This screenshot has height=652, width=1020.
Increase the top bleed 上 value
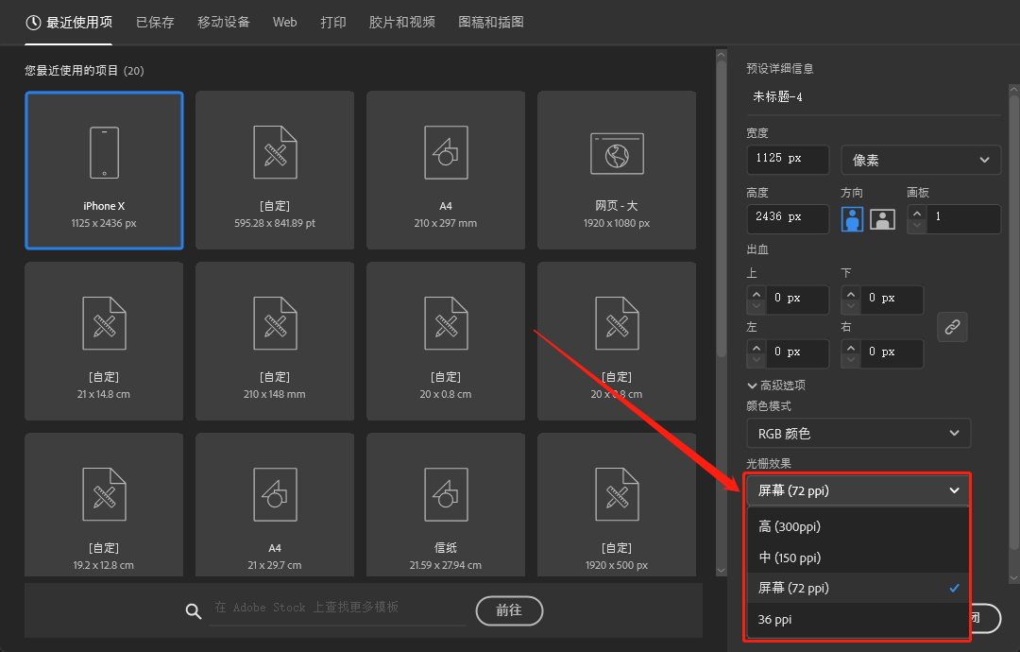coord(756,294)
